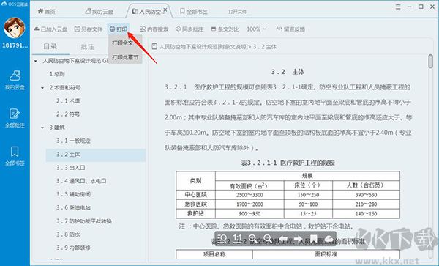Click the 1:1 actual size icon
439x266 pixels.
click(237, 239)
